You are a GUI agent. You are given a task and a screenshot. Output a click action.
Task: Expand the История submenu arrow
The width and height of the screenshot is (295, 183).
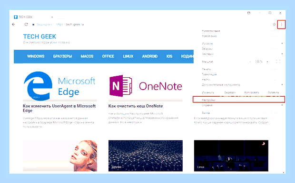(282, 44)
